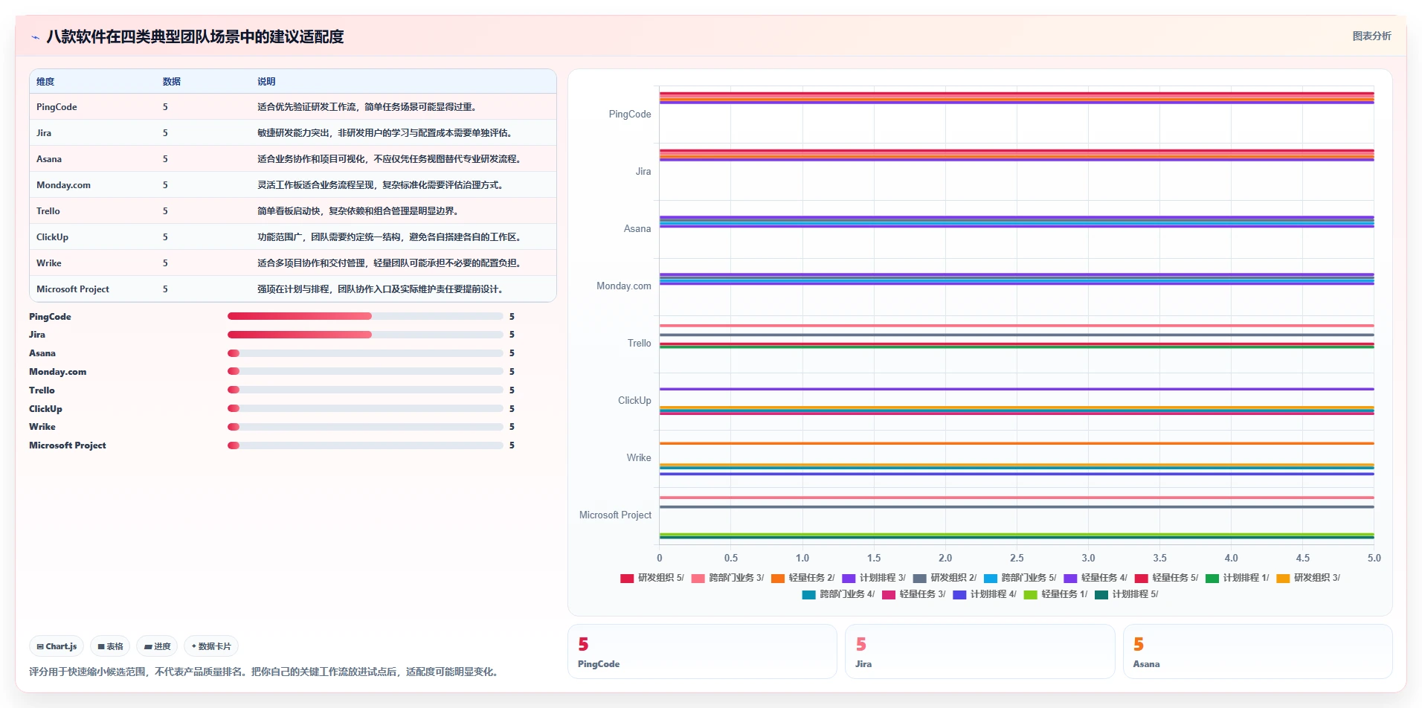Select the Jira row in the table
The height and width of the screenshot is (708, 1422).
tap(293, 133)
